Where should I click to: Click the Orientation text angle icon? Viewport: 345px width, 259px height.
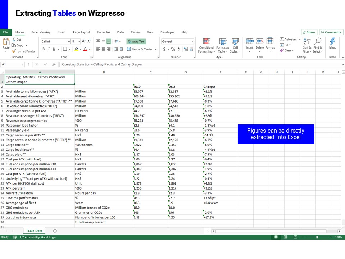116,41
